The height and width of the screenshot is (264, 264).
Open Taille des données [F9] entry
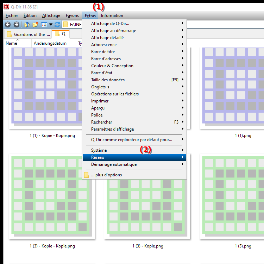click(134, 80)
